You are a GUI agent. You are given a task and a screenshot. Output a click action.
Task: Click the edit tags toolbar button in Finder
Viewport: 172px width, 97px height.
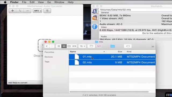(128, 46)
